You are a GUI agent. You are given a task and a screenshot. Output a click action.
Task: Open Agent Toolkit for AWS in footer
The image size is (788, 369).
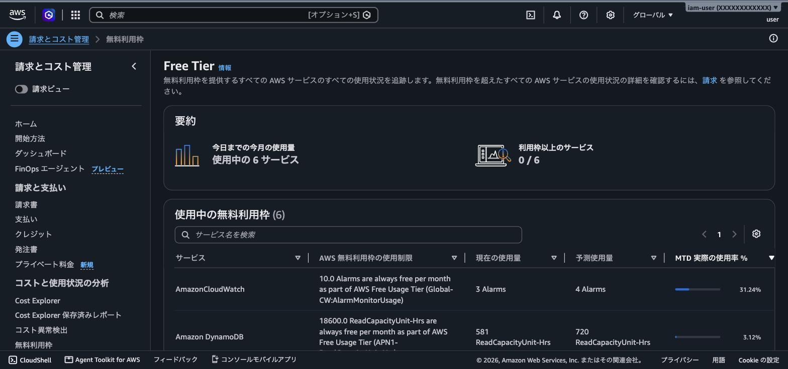(x=103, y=360)
